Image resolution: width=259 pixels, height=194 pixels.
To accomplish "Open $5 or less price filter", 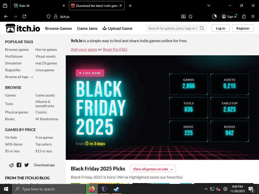I will 12,151.
